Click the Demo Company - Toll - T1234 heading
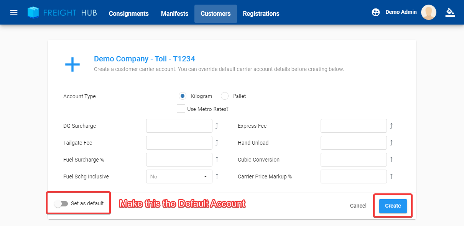The width and height of the screenshot is (464, 226). [145, 59]
